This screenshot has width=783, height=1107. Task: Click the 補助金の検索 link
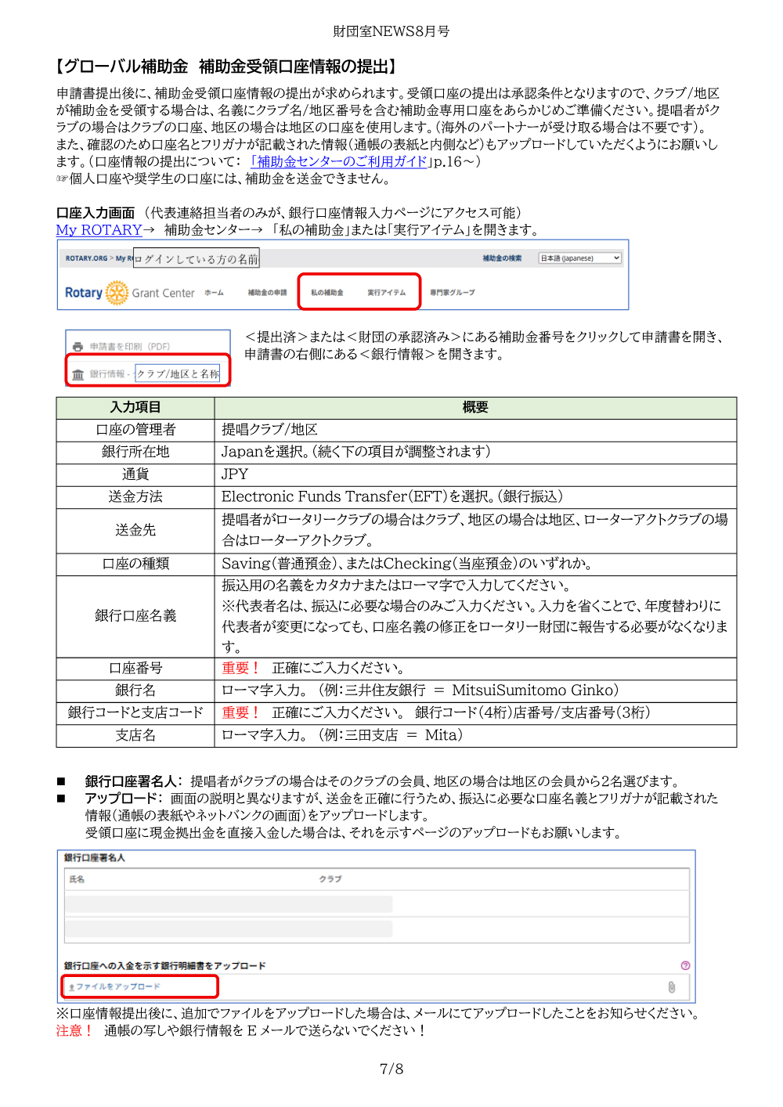tap(502, 258)
